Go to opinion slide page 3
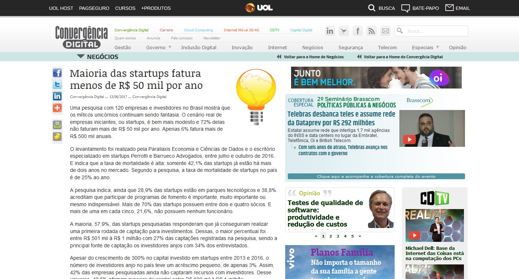Image resolution: width=519 pixels, height=279 pixels. point(338,236)
